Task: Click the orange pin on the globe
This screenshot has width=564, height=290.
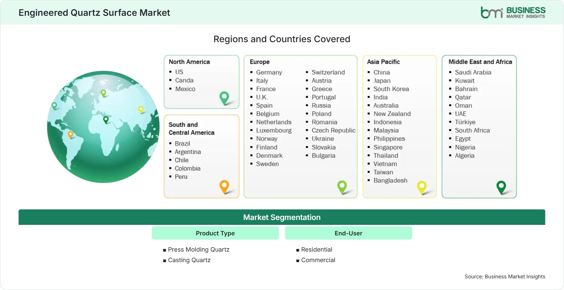Action: 70,134
